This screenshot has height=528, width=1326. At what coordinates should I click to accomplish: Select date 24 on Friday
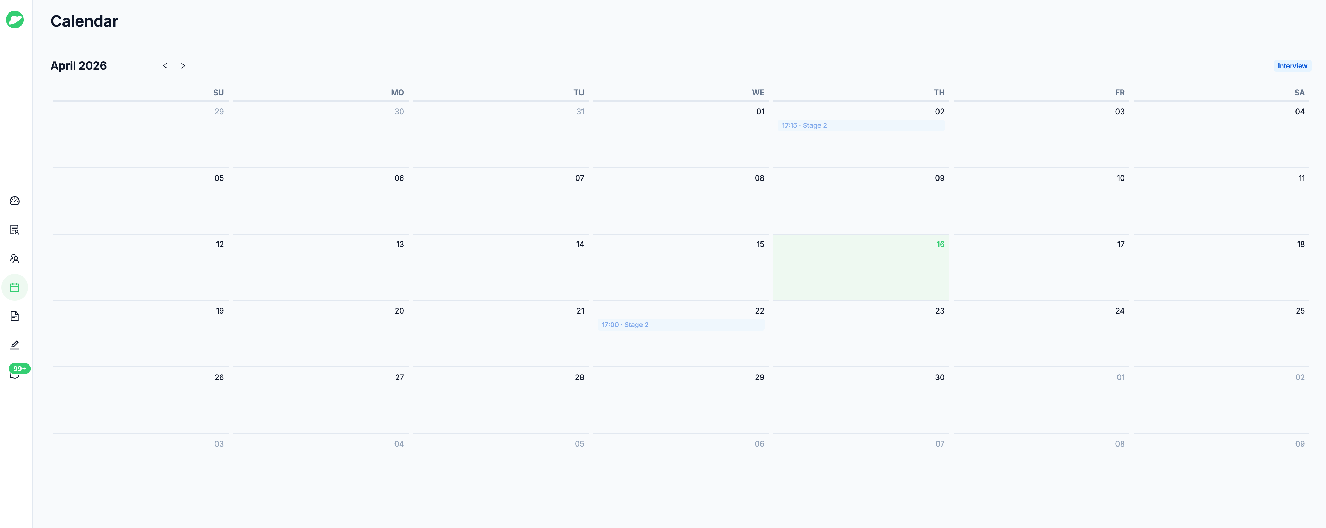click(1120, 311)
